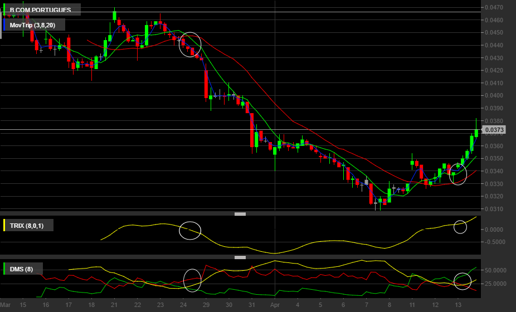
Task: Grab the divider handle above DMS panel
Action: tap(240, 257)
